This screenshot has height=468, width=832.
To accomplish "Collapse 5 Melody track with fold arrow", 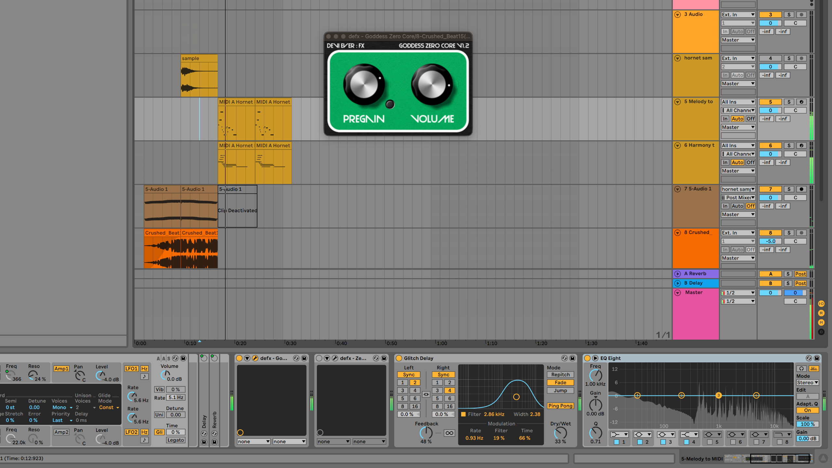I will pos(678,102).
